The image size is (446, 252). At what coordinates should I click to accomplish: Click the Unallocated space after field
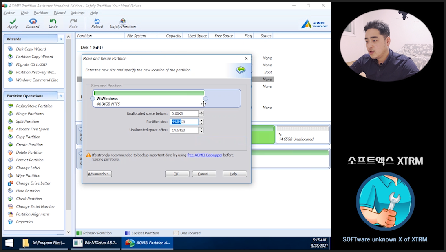tap(184, 130)
